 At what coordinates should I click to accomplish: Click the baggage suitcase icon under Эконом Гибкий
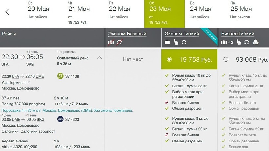pyautogui.click(x=167, y=42)
